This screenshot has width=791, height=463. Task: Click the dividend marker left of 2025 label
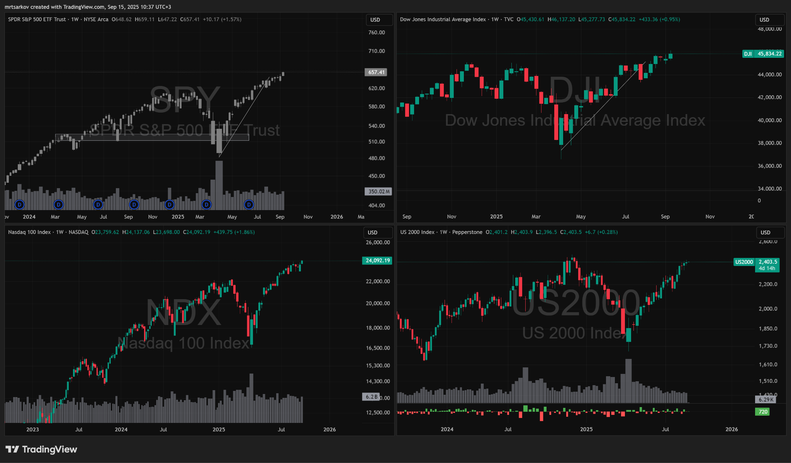[170, 205]
